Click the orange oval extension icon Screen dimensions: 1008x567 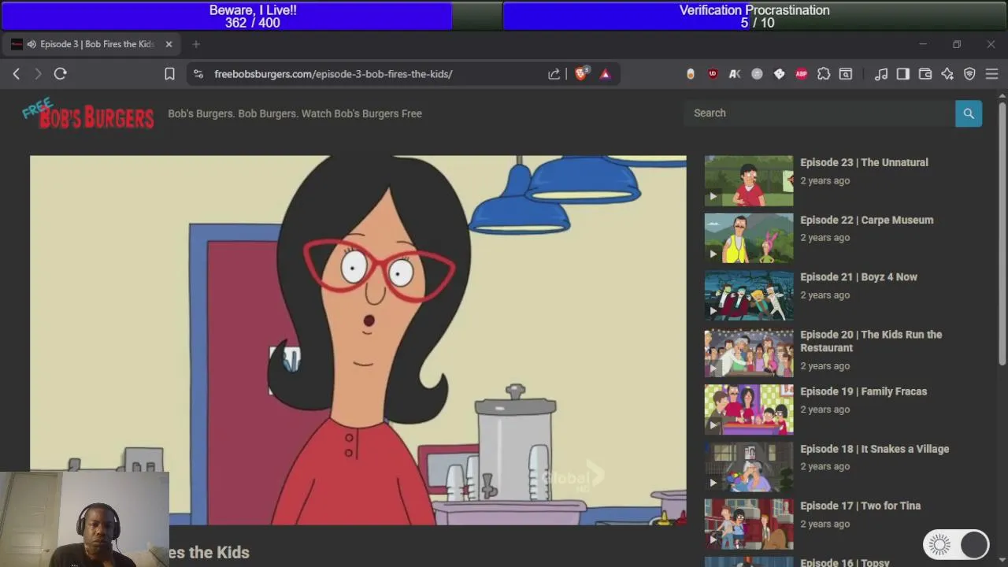[x=691, y=74]
